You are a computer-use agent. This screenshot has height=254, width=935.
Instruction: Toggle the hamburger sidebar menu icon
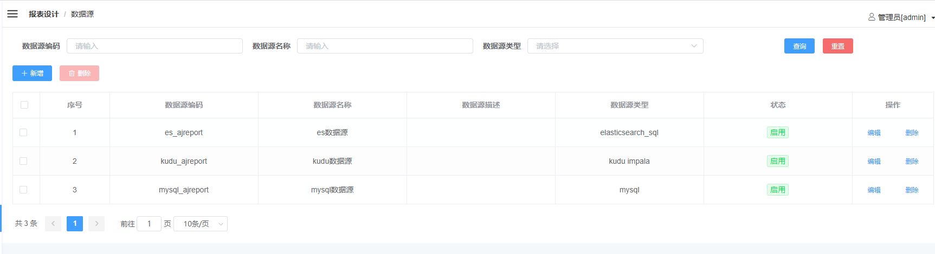click(12, 14)
